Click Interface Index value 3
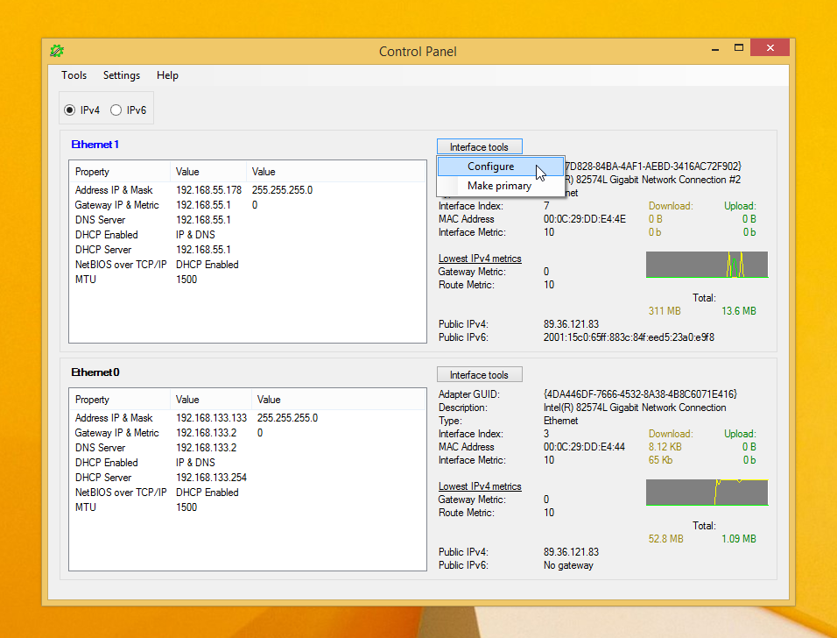Viewport: 837px width, 638px height. pyautogui.click(x=546, y=434)
